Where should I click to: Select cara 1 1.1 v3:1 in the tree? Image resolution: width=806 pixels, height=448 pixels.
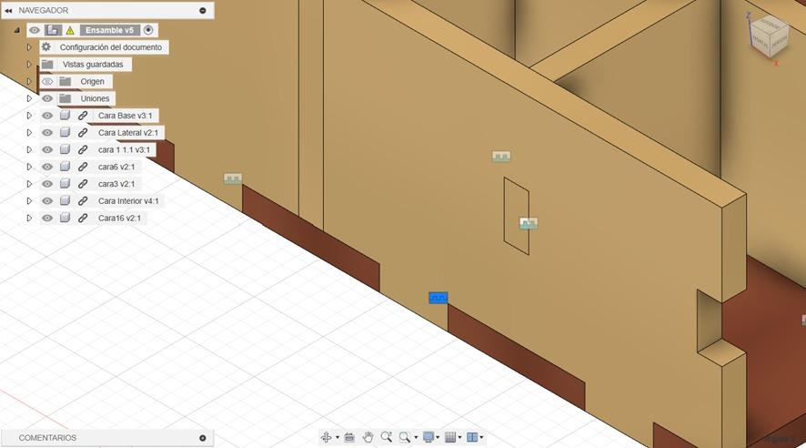(x=124, y=149)
